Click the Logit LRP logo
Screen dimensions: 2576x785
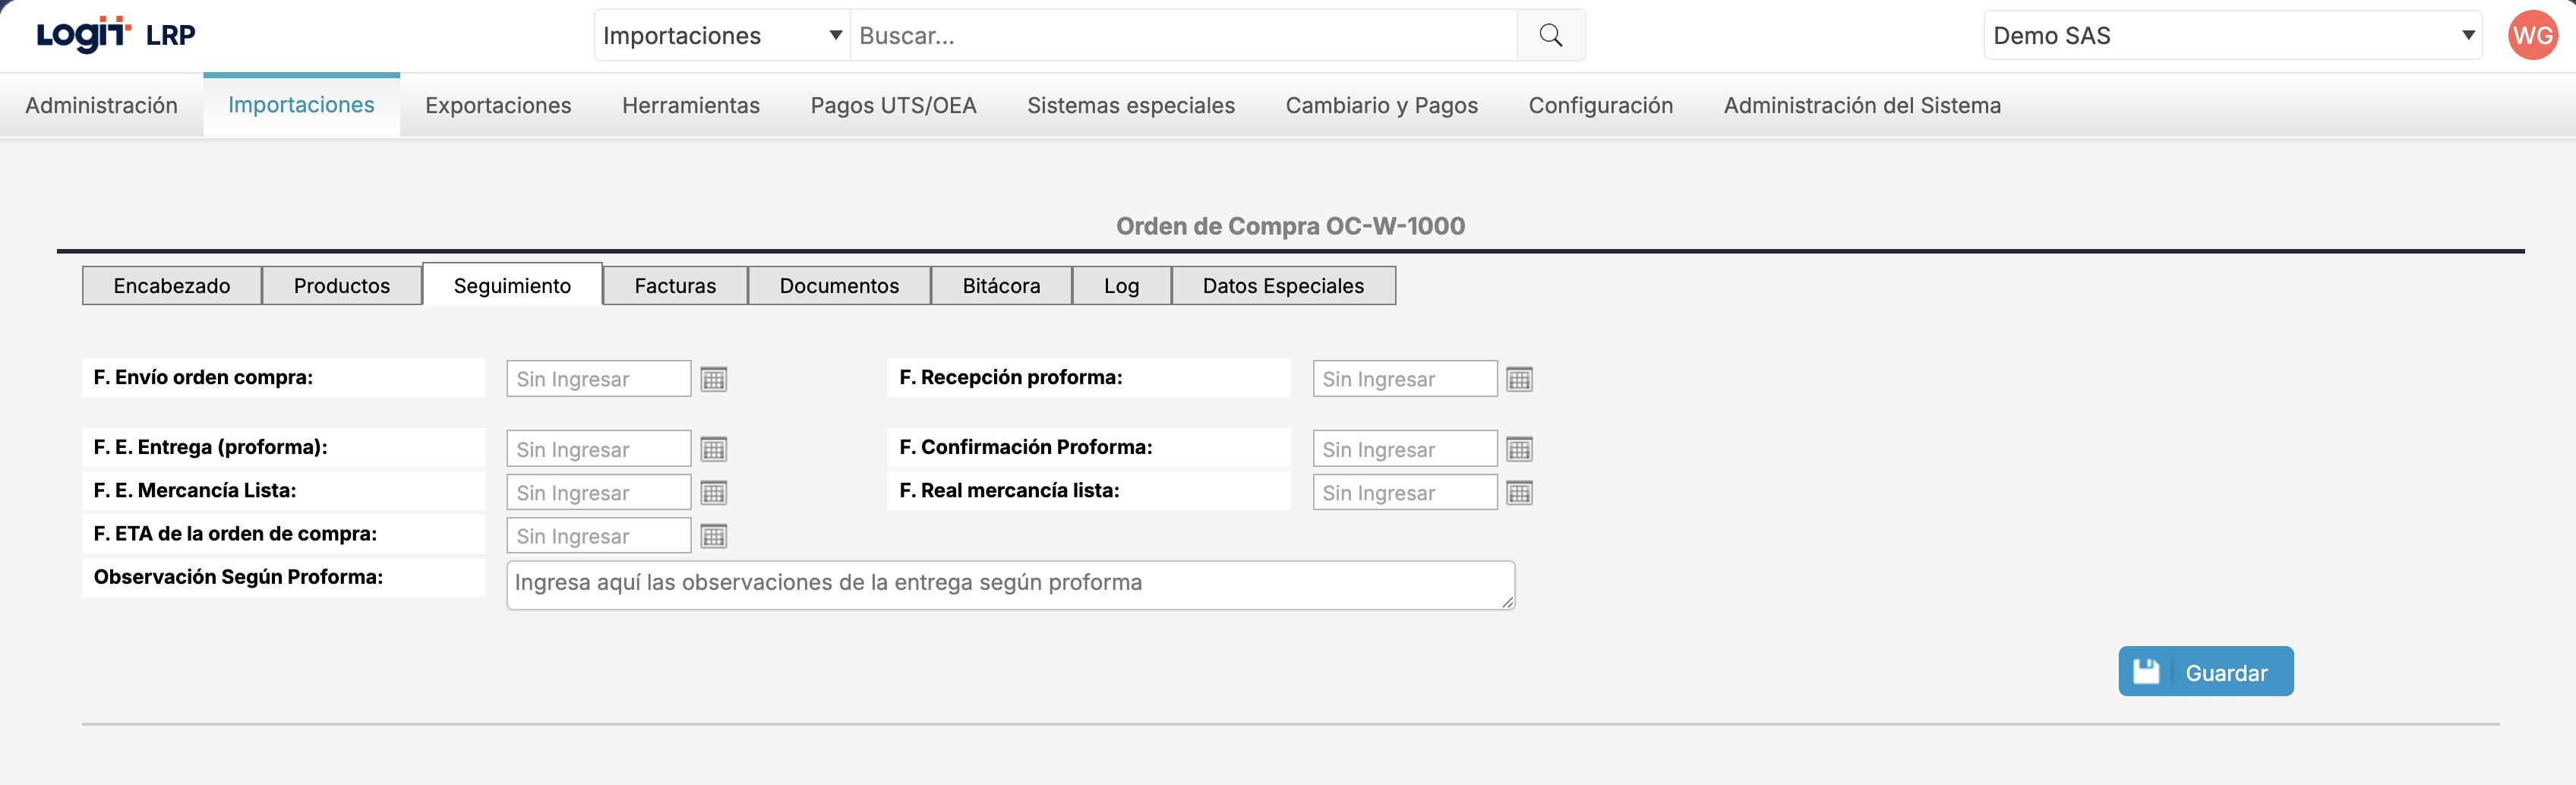115,35
